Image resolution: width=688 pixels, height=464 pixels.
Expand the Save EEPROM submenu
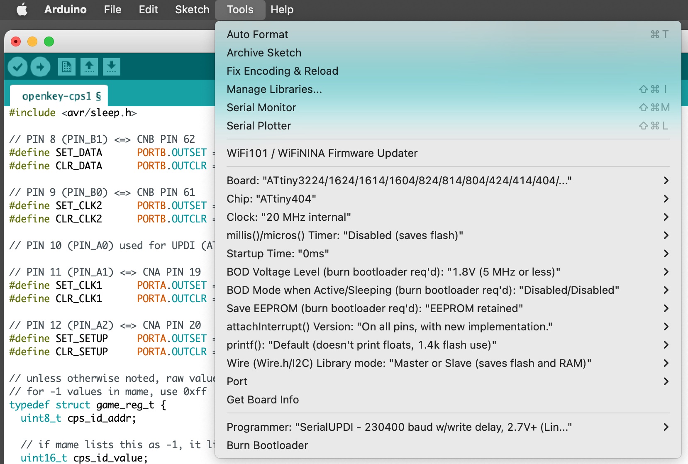tap(448, 308)
